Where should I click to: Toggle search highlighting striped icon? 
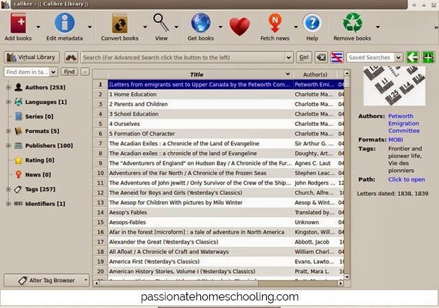337,57
